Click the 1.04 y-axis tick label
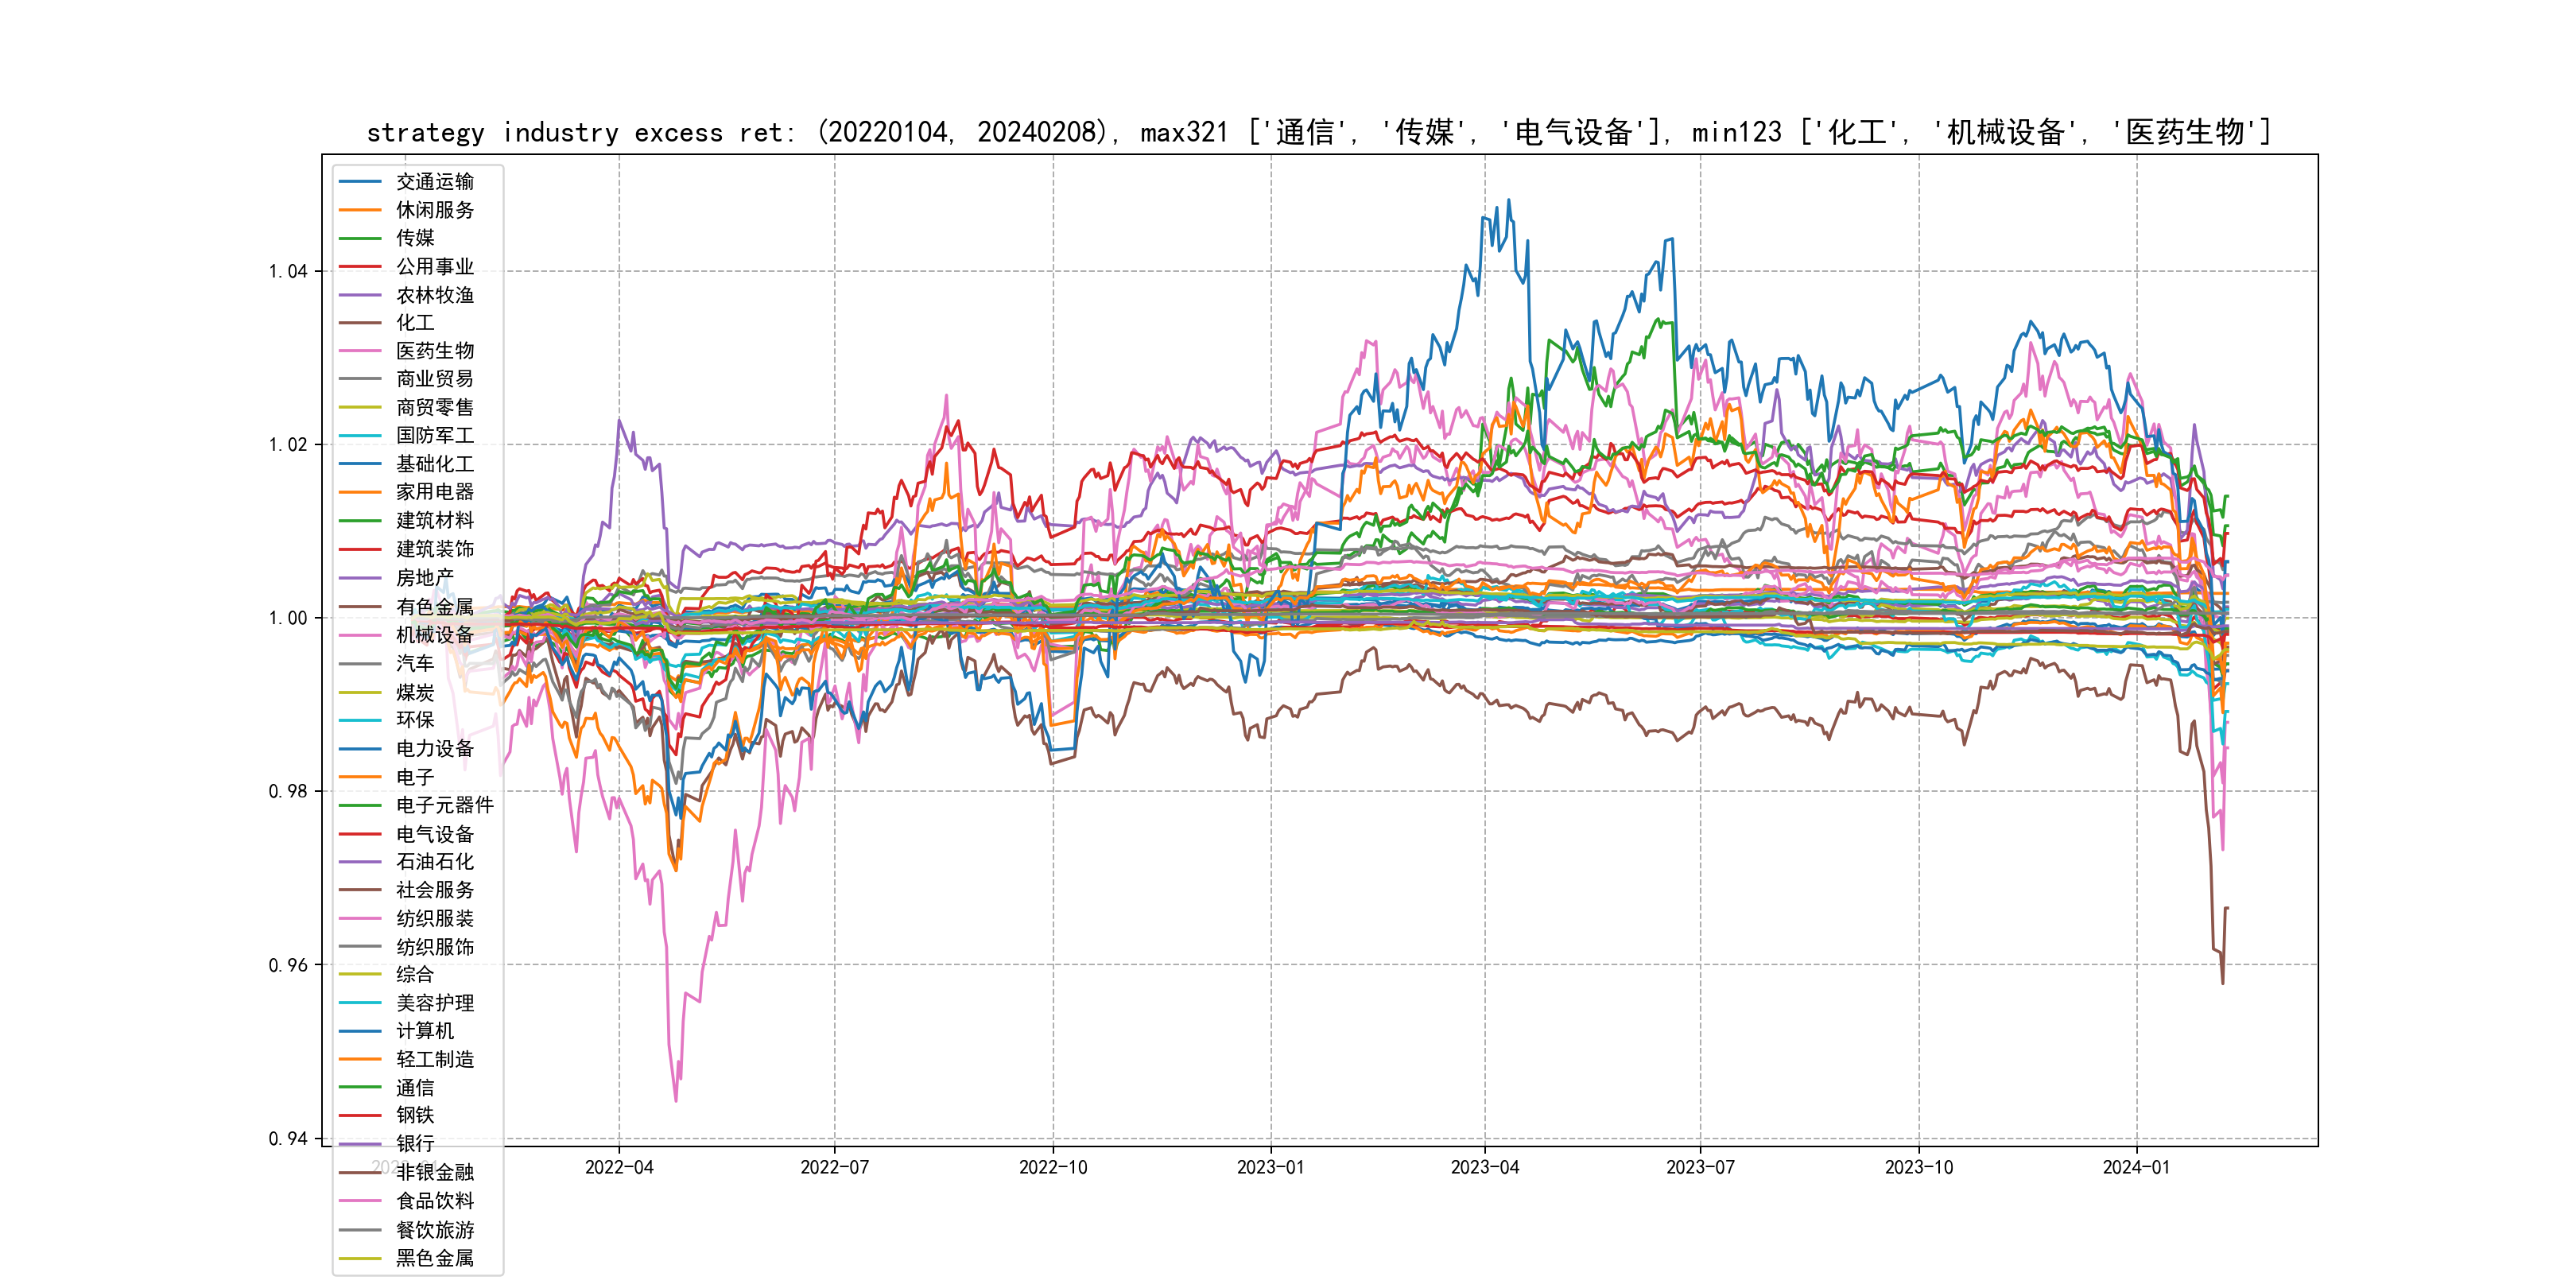 (x=288, y=271)
